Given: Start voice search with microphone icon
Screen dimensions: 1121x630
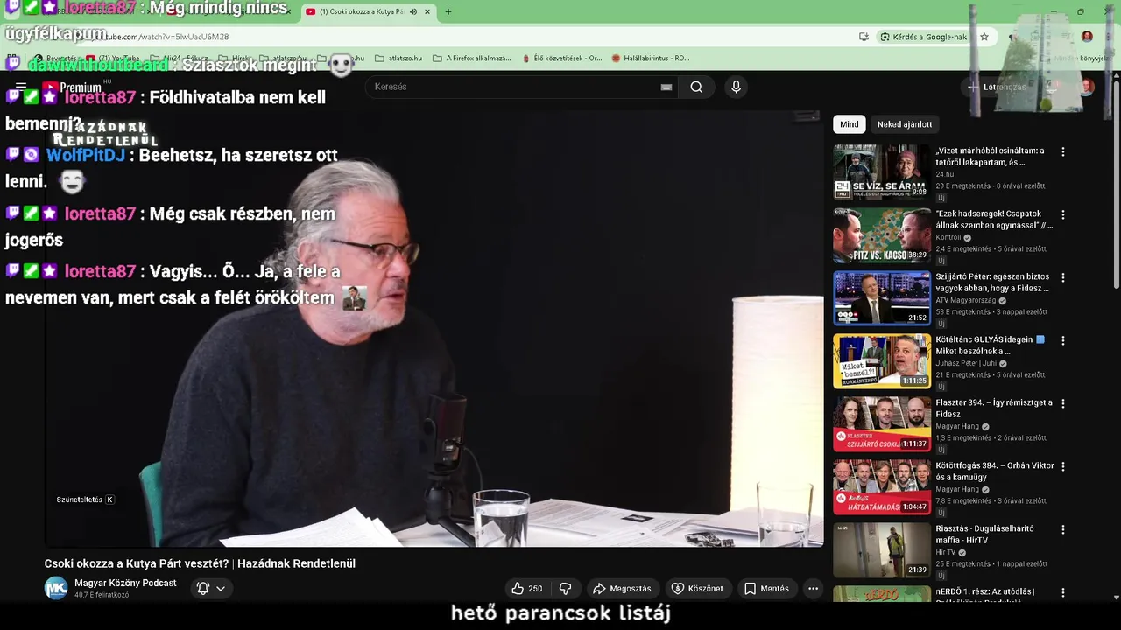Looking at the screenshot, I should point(736,87).
